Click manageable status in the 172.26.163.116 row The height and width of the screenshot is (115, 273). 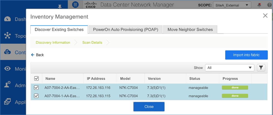(198, 88)
